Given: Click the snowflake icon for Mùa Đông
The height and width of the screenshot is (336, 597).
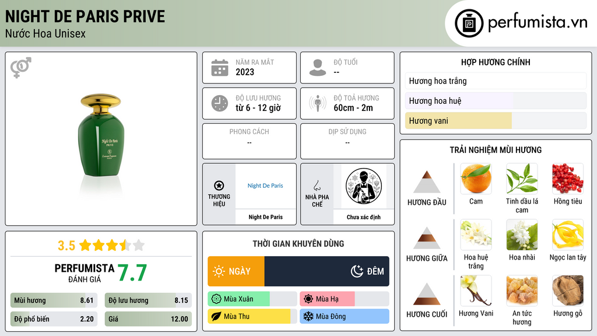Looking at the screenshot, I should 308,316.
